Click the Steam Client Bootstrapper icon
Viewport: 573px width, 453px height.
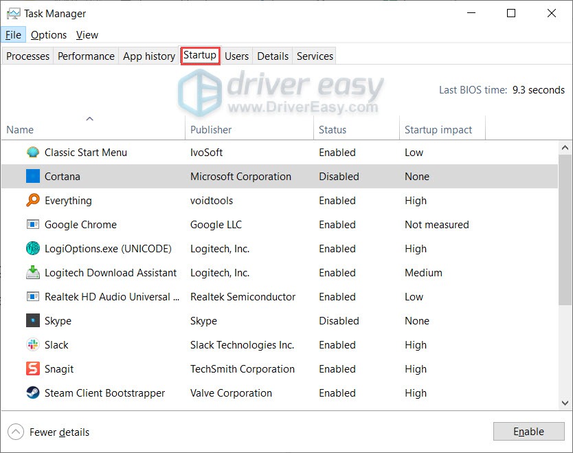[x=33, y=393]
